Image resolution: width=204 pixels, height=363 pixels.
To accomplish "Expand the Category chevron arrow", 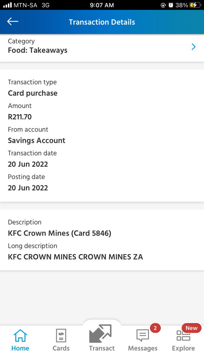I will pos(194,47).
